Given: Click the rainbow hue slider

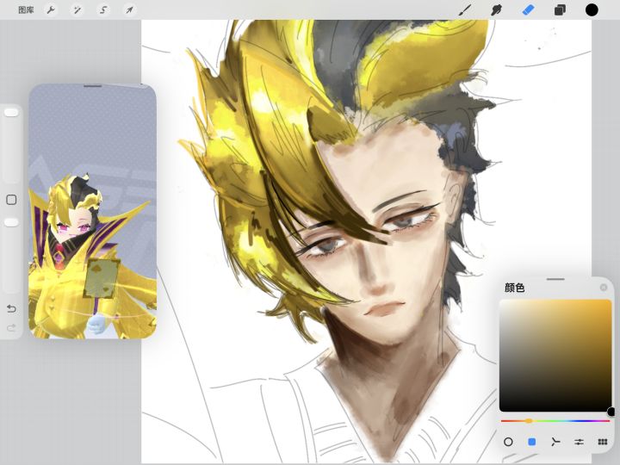Looking at the screenshot, I should 555,421.
